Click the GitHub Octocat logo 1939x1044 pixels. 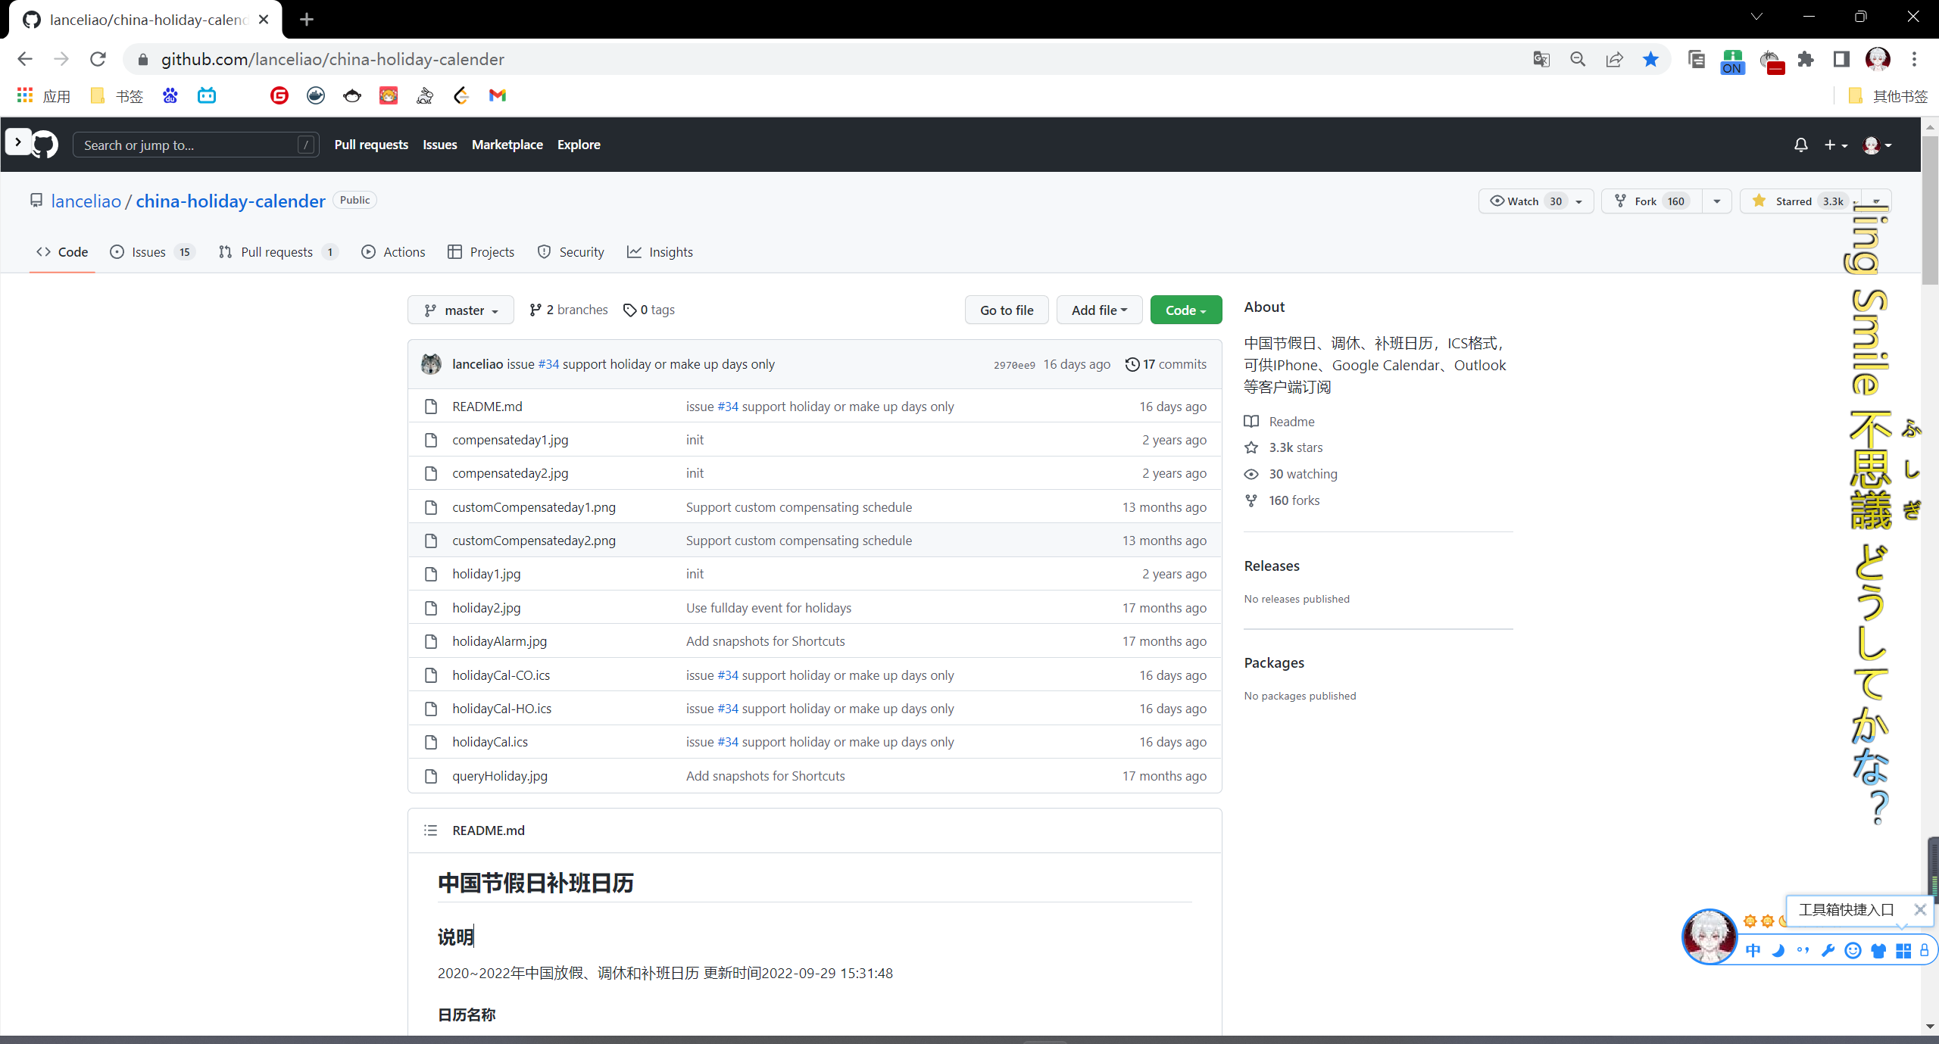[45, 145]
